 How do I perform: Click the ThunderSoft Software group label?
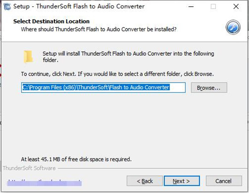[29, 168]
